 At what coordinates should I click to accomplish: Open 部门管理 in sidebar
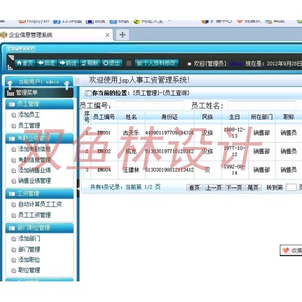pyautogui.click(x=29, y=249)
